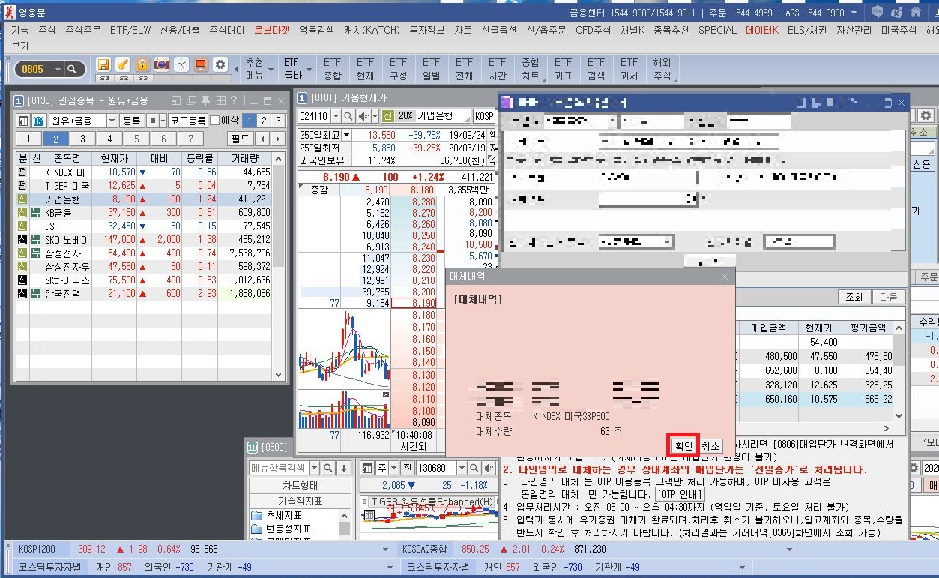
Task: Select S3 screen slot button
Action: pyautogui.click(x=142, y=78)
